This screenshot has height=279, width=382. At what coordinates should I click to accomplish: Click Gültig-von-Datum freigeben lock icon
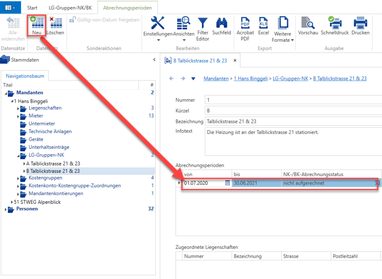coord(72,20)
